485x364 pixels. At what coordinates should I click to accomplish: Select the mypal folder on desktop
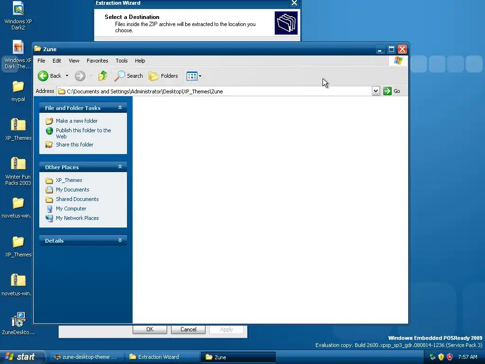pos(18,91)
